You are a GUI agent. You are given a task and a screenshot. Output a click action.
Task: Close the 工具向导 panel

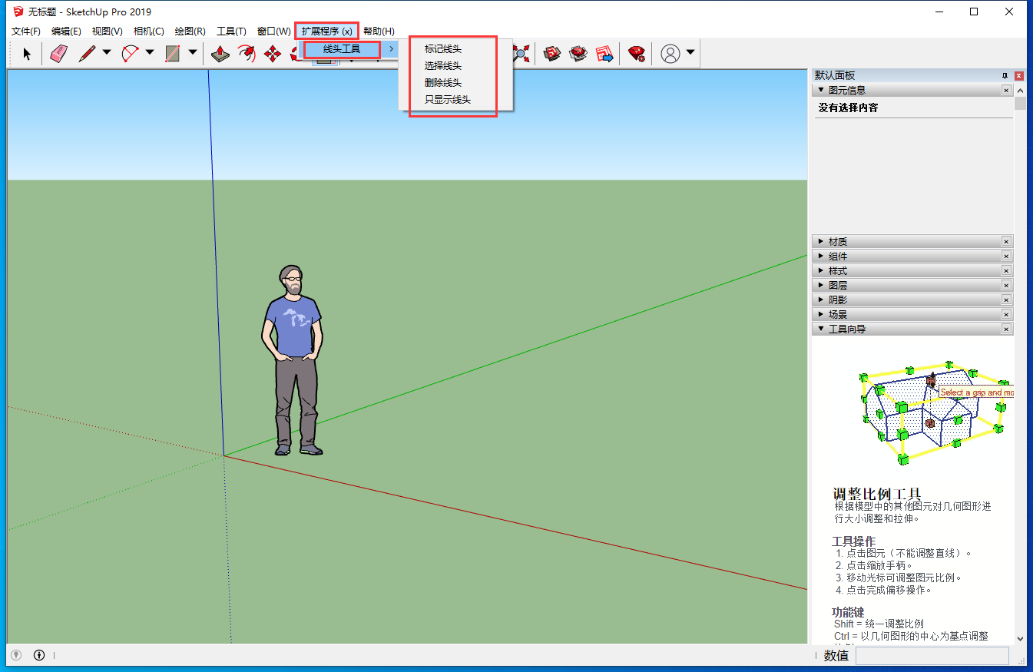coord(1006,329)
